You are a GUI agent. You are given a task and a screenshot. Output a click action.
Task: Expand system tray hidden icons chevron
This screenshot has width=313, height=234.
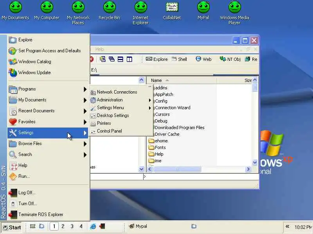tap(288, 227)
